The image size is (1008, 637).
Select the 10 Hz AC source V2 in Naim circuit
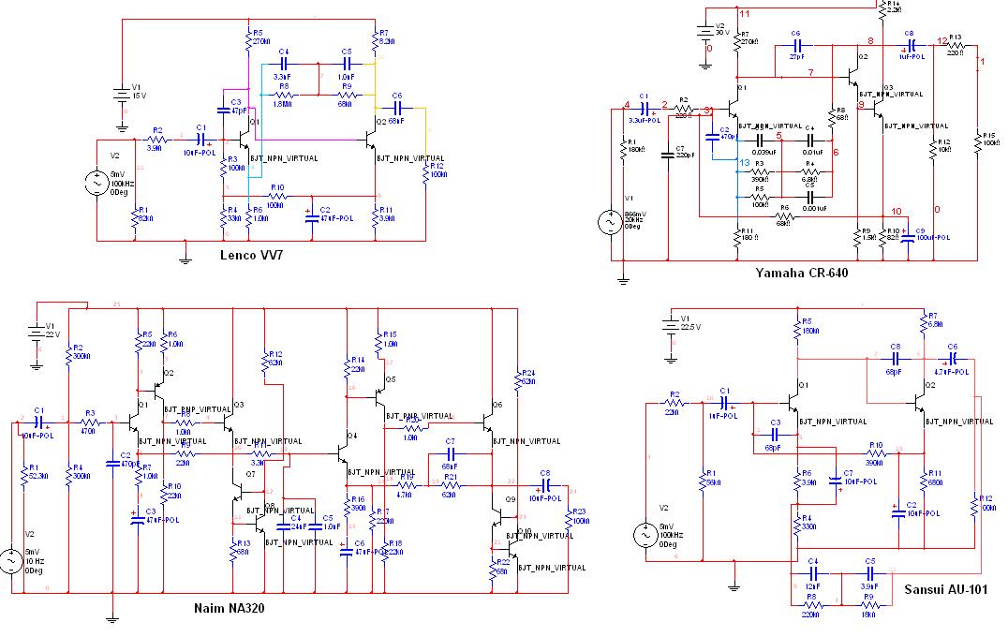point(11,560)
